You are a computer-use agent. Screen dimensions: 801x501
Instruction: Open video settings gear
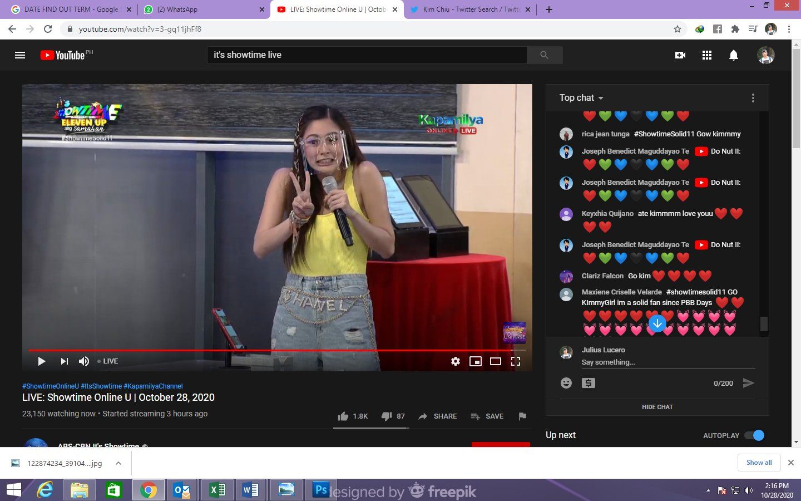coord(456,361)
